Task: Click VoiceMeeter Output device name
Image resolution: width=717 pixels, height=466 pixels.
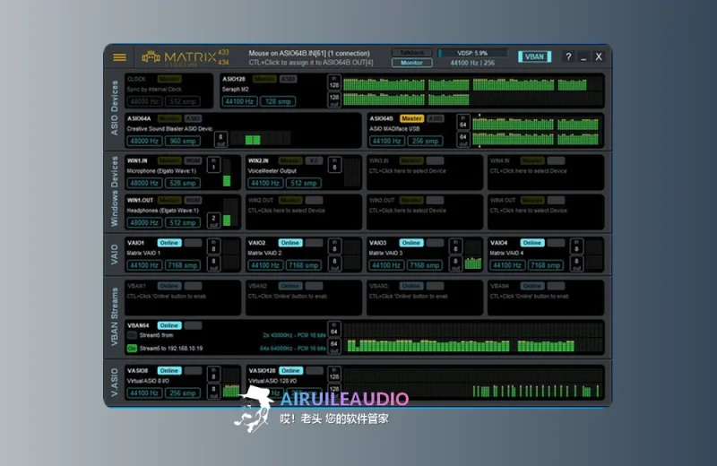Action: click(x=272, y=171)
